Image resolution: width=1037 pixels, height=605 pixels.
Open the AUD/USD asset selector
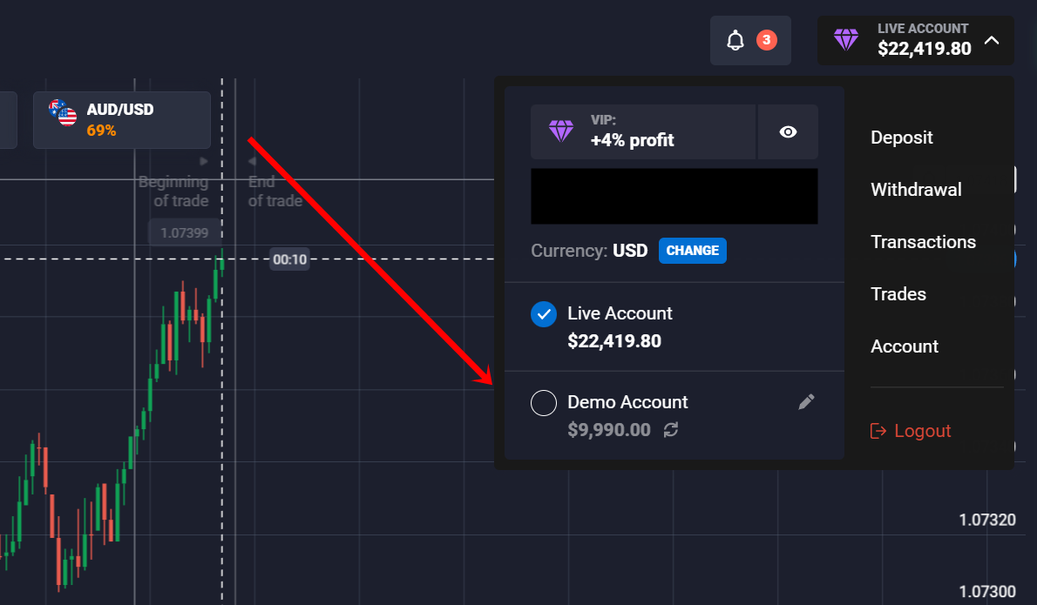click(x=122, y=120)
